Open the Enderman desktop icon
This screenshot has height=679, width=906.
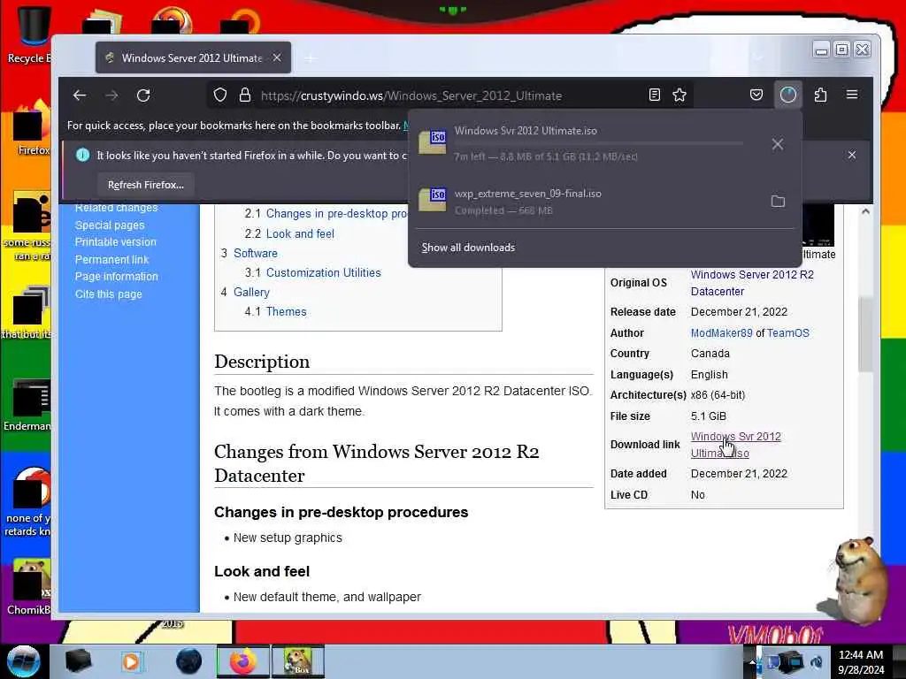tap(27, 404)
